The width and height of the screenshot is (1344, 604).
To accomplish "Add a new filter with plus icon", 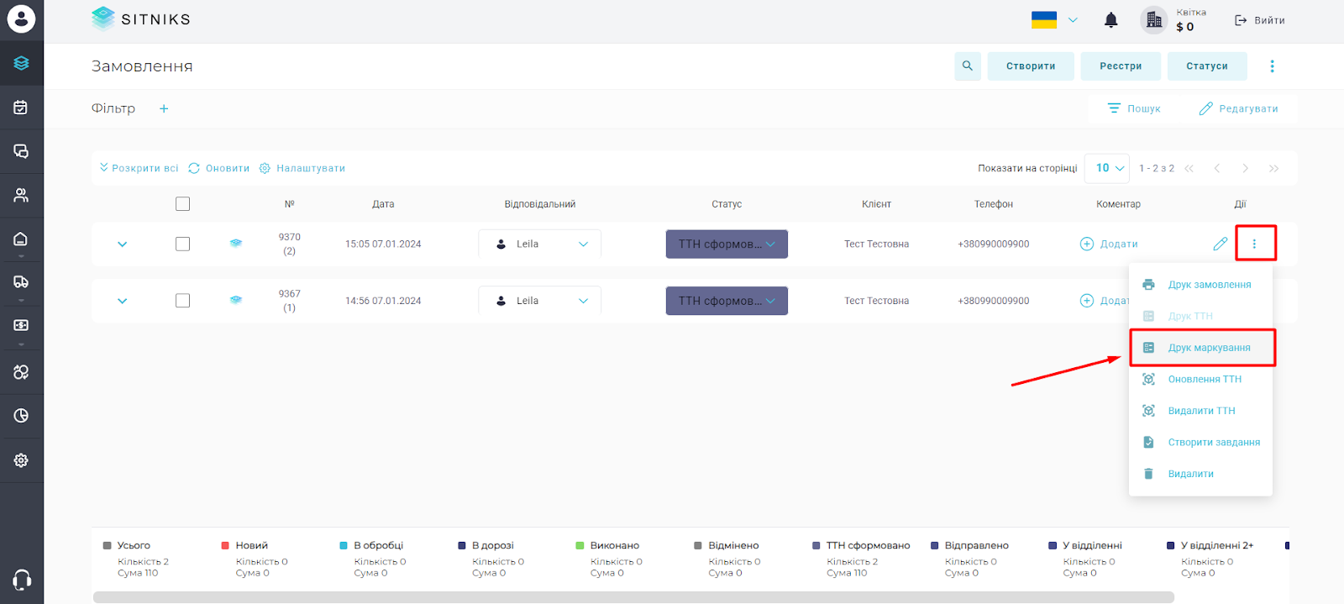I will pyautogui.click(x=164, y=108).
